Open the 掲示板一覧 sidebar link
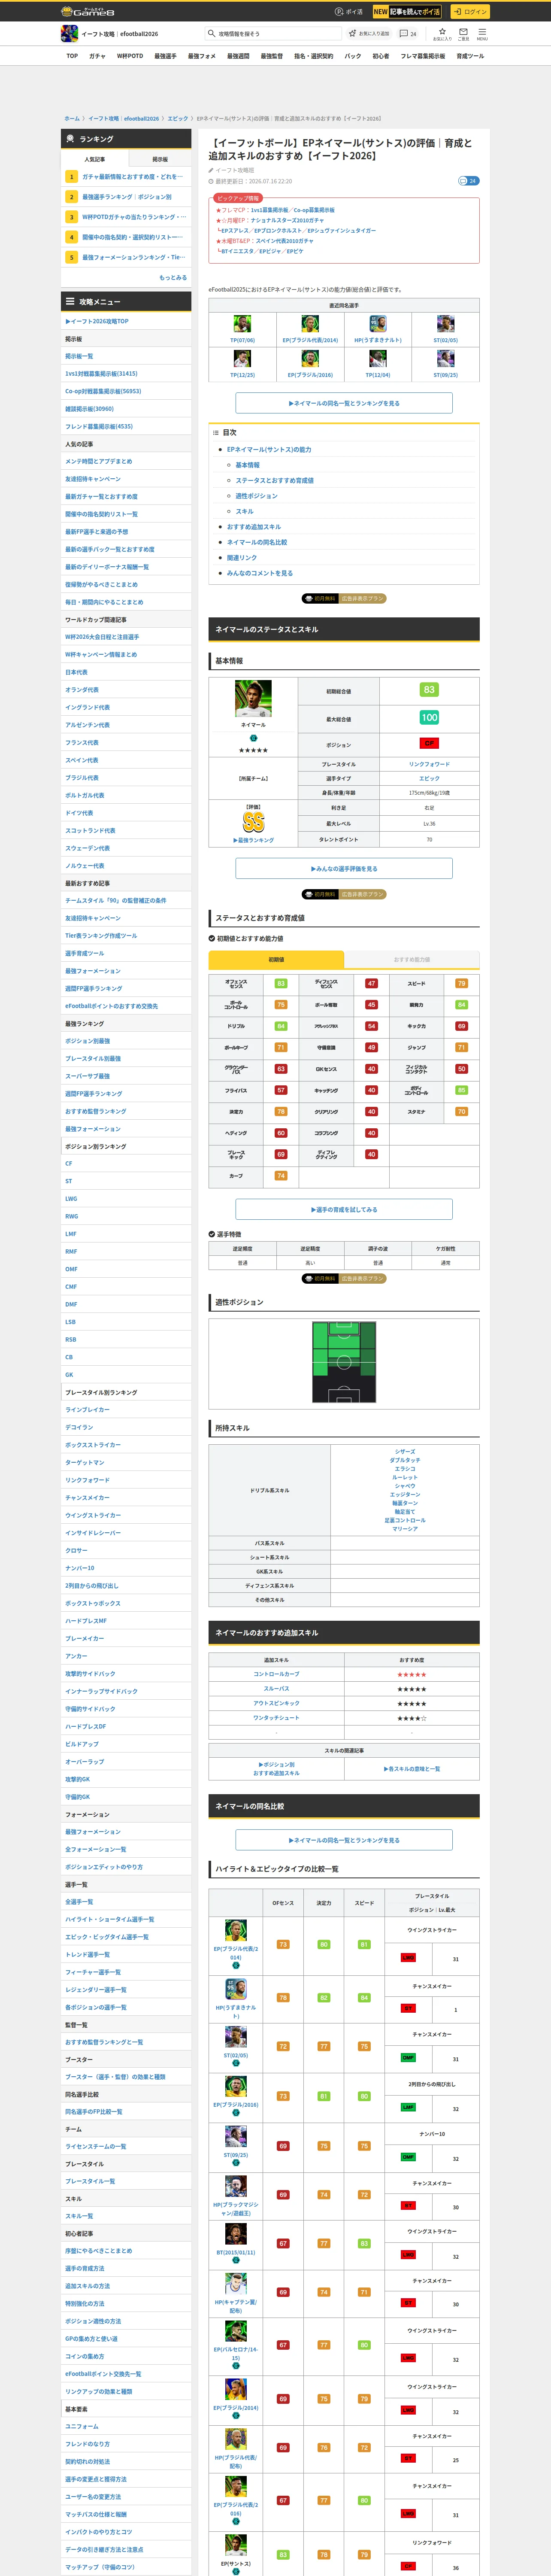Screen dimensions: 551x2576 (x=79, y=356)
